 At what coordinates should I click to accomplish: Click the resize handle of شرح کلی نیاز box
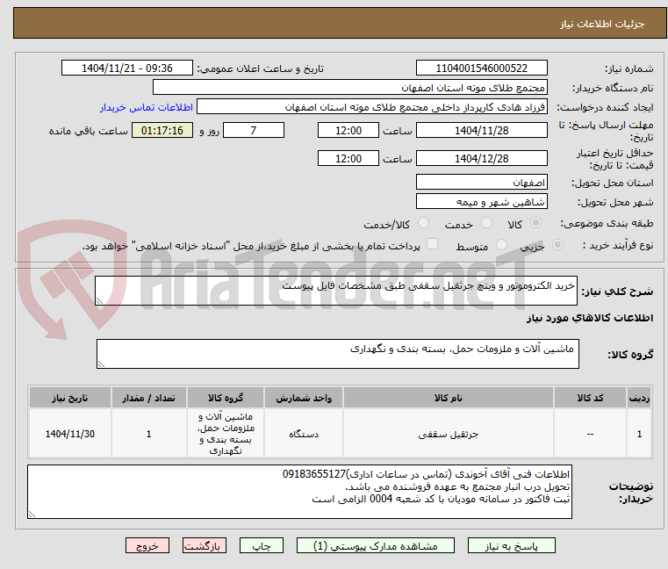coord(99,301)
